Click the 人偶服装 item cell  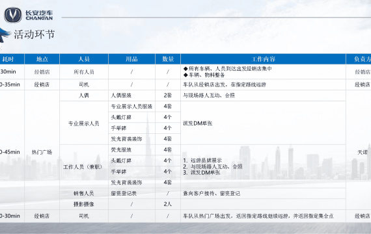(131, 96)
